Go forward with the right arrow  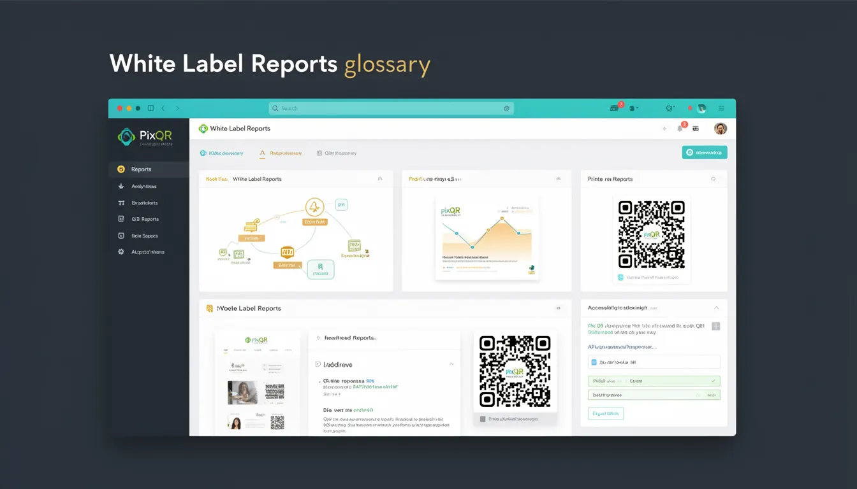point(177,108)
